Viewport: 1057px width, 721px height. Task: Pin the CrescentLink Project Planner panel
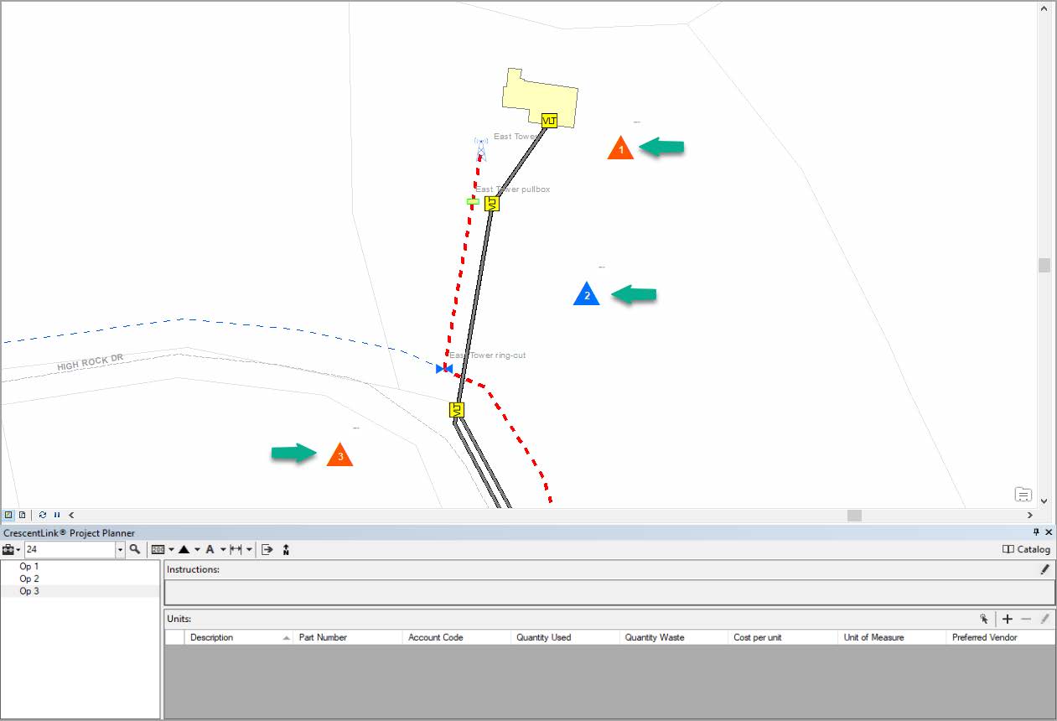pyautogui.click(x=1036, y=532)
